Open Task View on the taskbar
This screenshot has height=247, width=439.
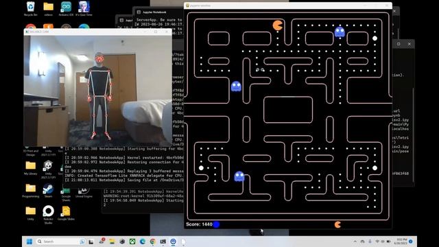(x=91, y=242)
